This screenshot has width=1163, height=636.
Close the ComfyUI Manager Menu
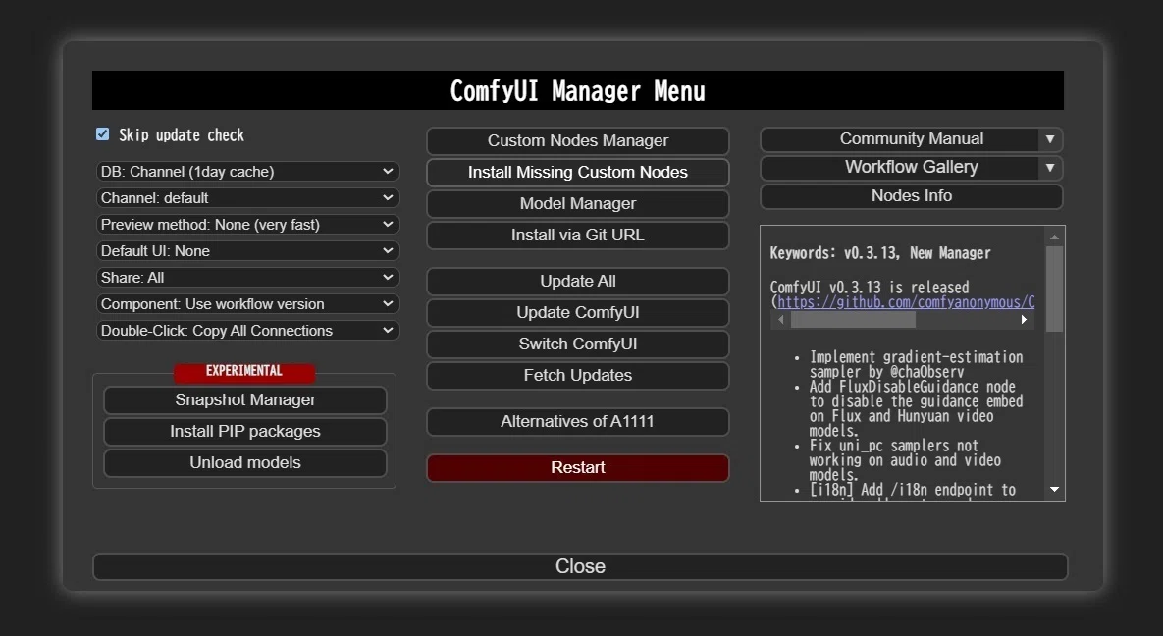(580, 566)
